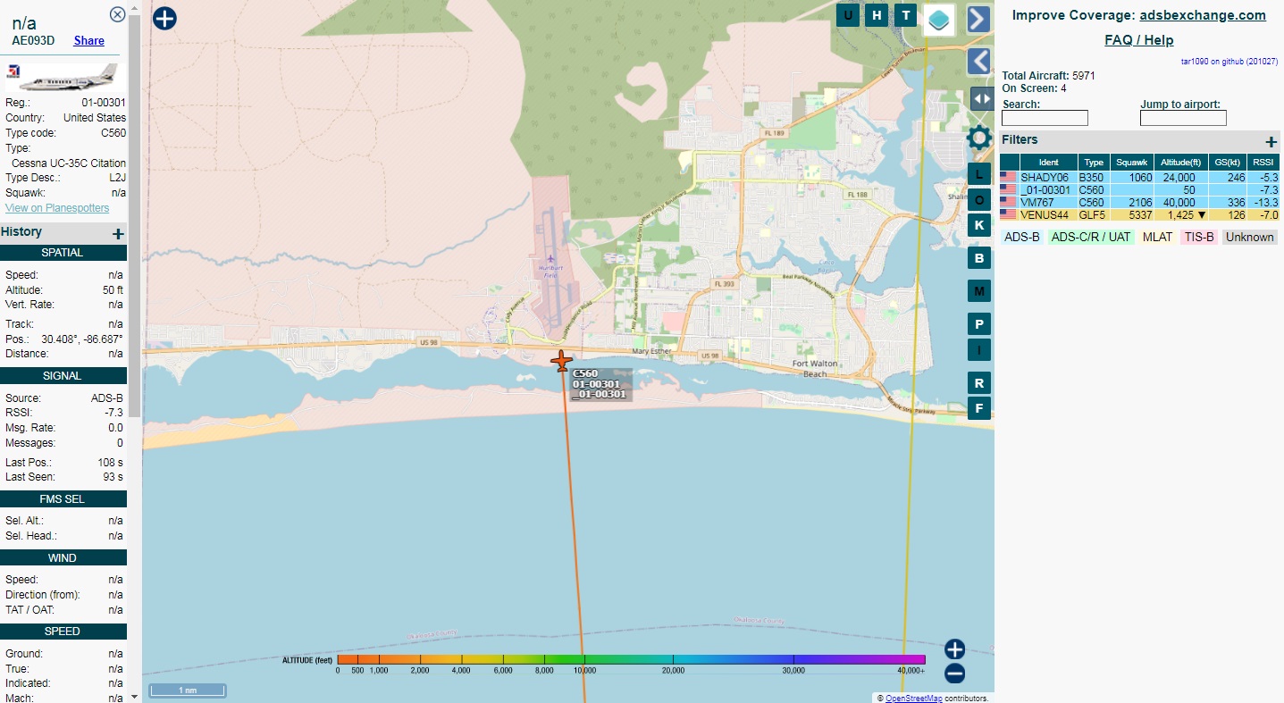Image resolution: width=1284 pixels, height=703 pixels.
Task: Toggle the R map button
Action: pos(979,383)
